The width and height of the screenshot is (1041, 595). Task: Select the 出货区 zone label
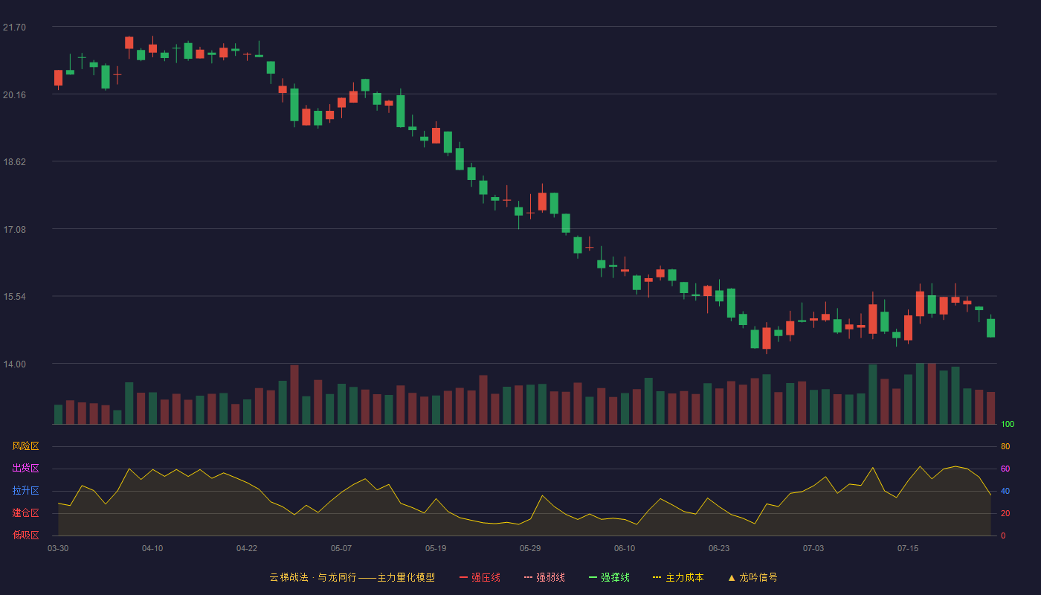25,469
